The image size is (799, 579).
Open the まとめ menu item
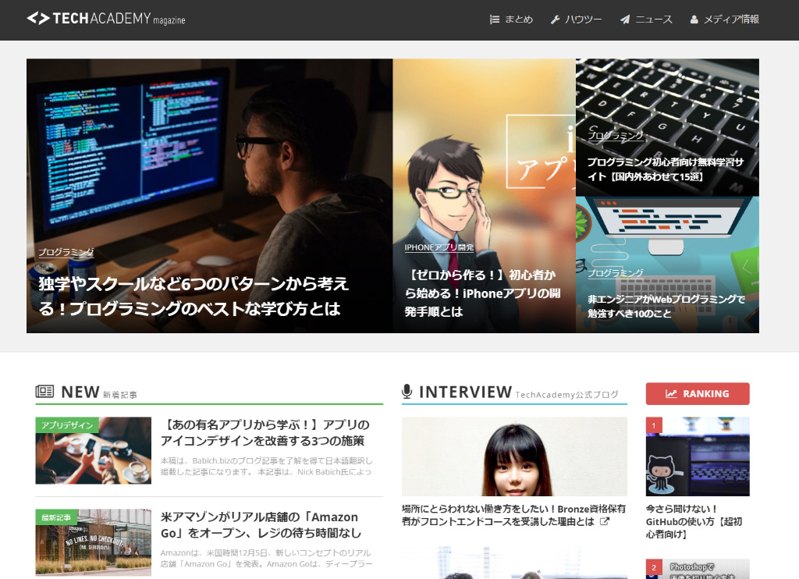click(519, 20)
